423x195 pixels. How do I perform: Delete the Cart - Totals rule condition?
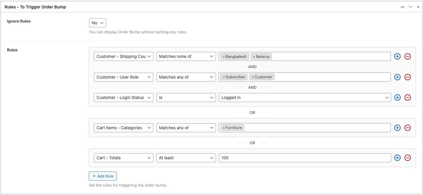click(x=408, y=157)
